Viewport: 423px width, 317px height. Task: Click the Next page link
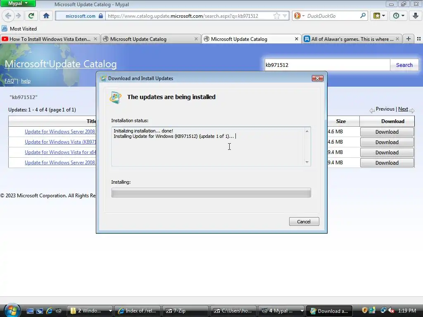pyautogui.click(x=403, y=109)
